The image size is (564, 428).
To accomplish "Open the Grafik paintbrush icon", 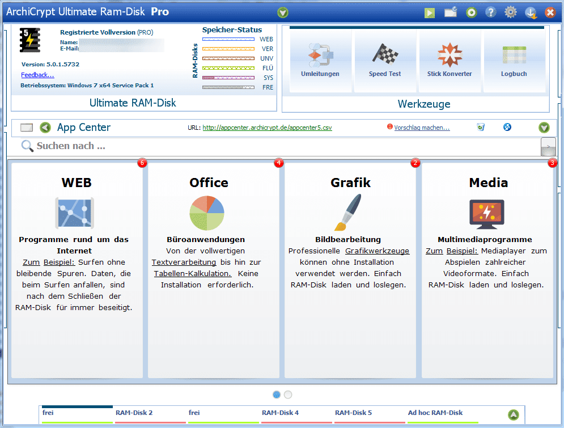I will point(348,213).
